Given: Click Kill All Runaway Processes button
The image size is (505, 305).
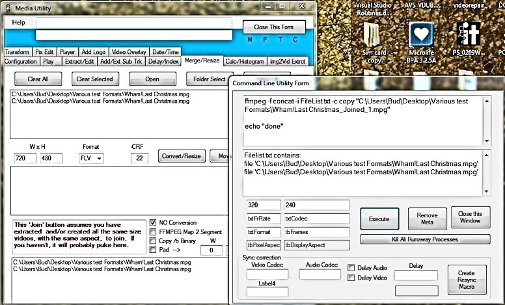Looking at the screenshot, I should click(425, 239).
